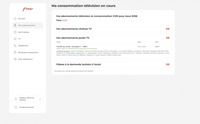Open Accueil via the house icon

(x=15, y=18)
